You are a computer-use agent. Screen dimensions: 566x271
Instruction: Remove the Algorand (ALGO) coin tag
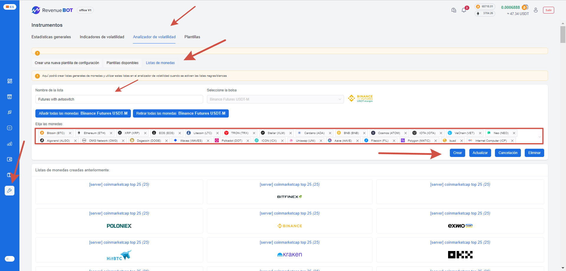[75, 141]
